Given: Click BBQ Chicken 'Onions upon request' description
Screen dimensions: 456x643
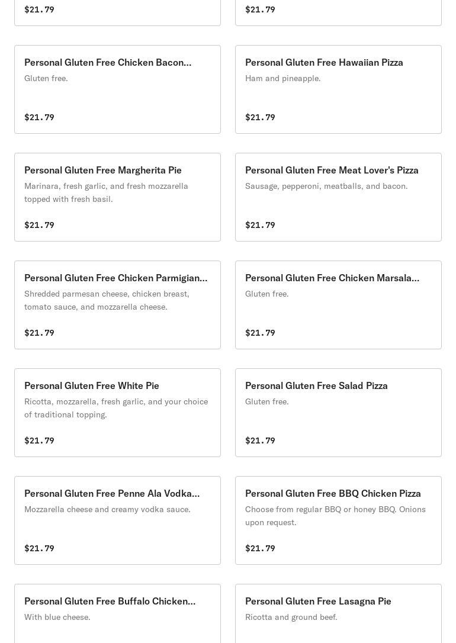Looking at the screenshot, I should [x=335, y=516].
